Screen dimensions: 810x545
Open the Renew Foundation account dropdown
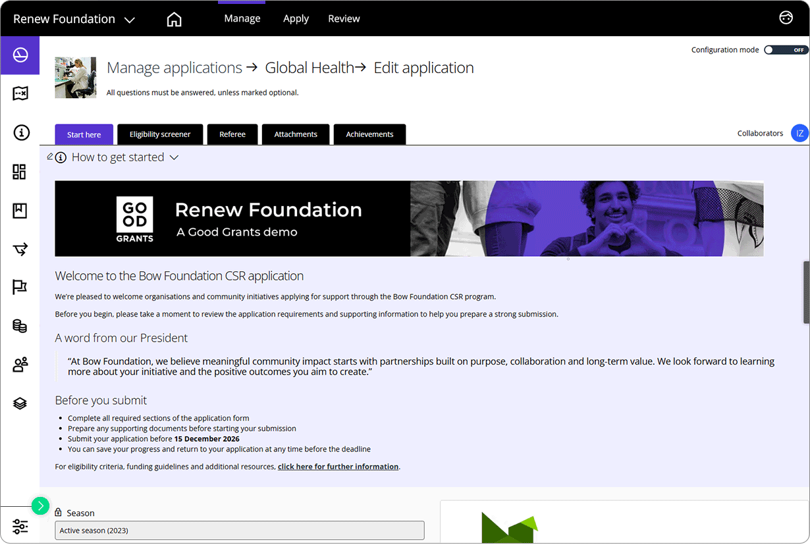pyautogui.click(x=74, y=19)
